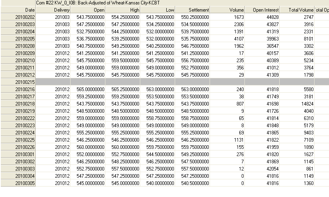Click Settlement cell in the 20100216 row
This screenshot has width=329, height=197.
tap(192, 89)
